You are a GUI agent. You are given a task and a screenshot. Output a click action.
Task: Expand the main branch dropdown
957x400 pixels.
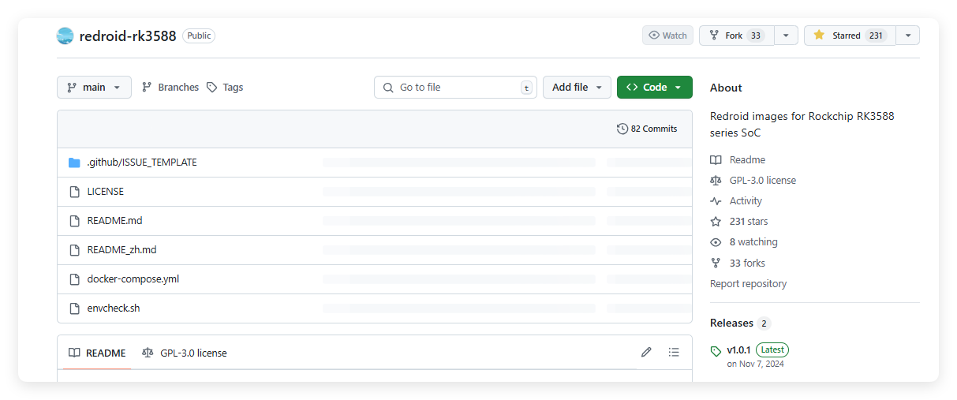94,88
